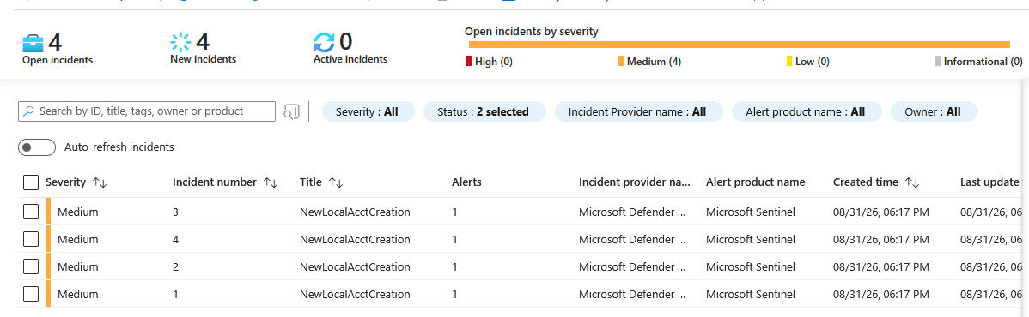Click the New incidents label
Screen dimensions: 1029x317
pyautogui.click(x=203, y=59)
